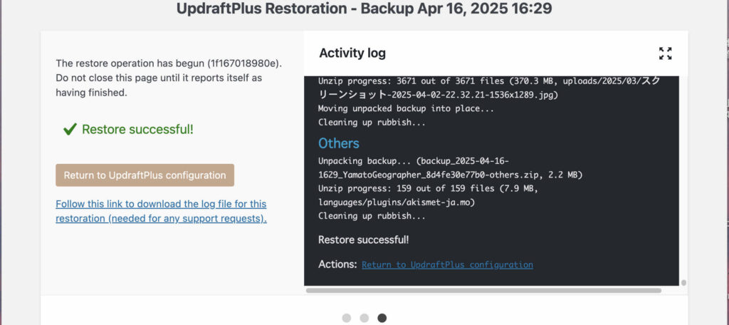729x325 pixels.
Task: Click the green checkmark beside Restore successful
Action: pyautogui.click(x=70, y=130)
